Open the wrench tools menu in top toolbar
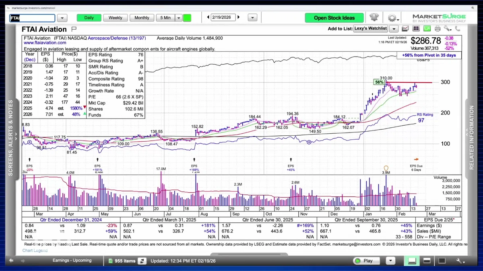The height and width of the screenshot is (271, 483). point(447,29)
